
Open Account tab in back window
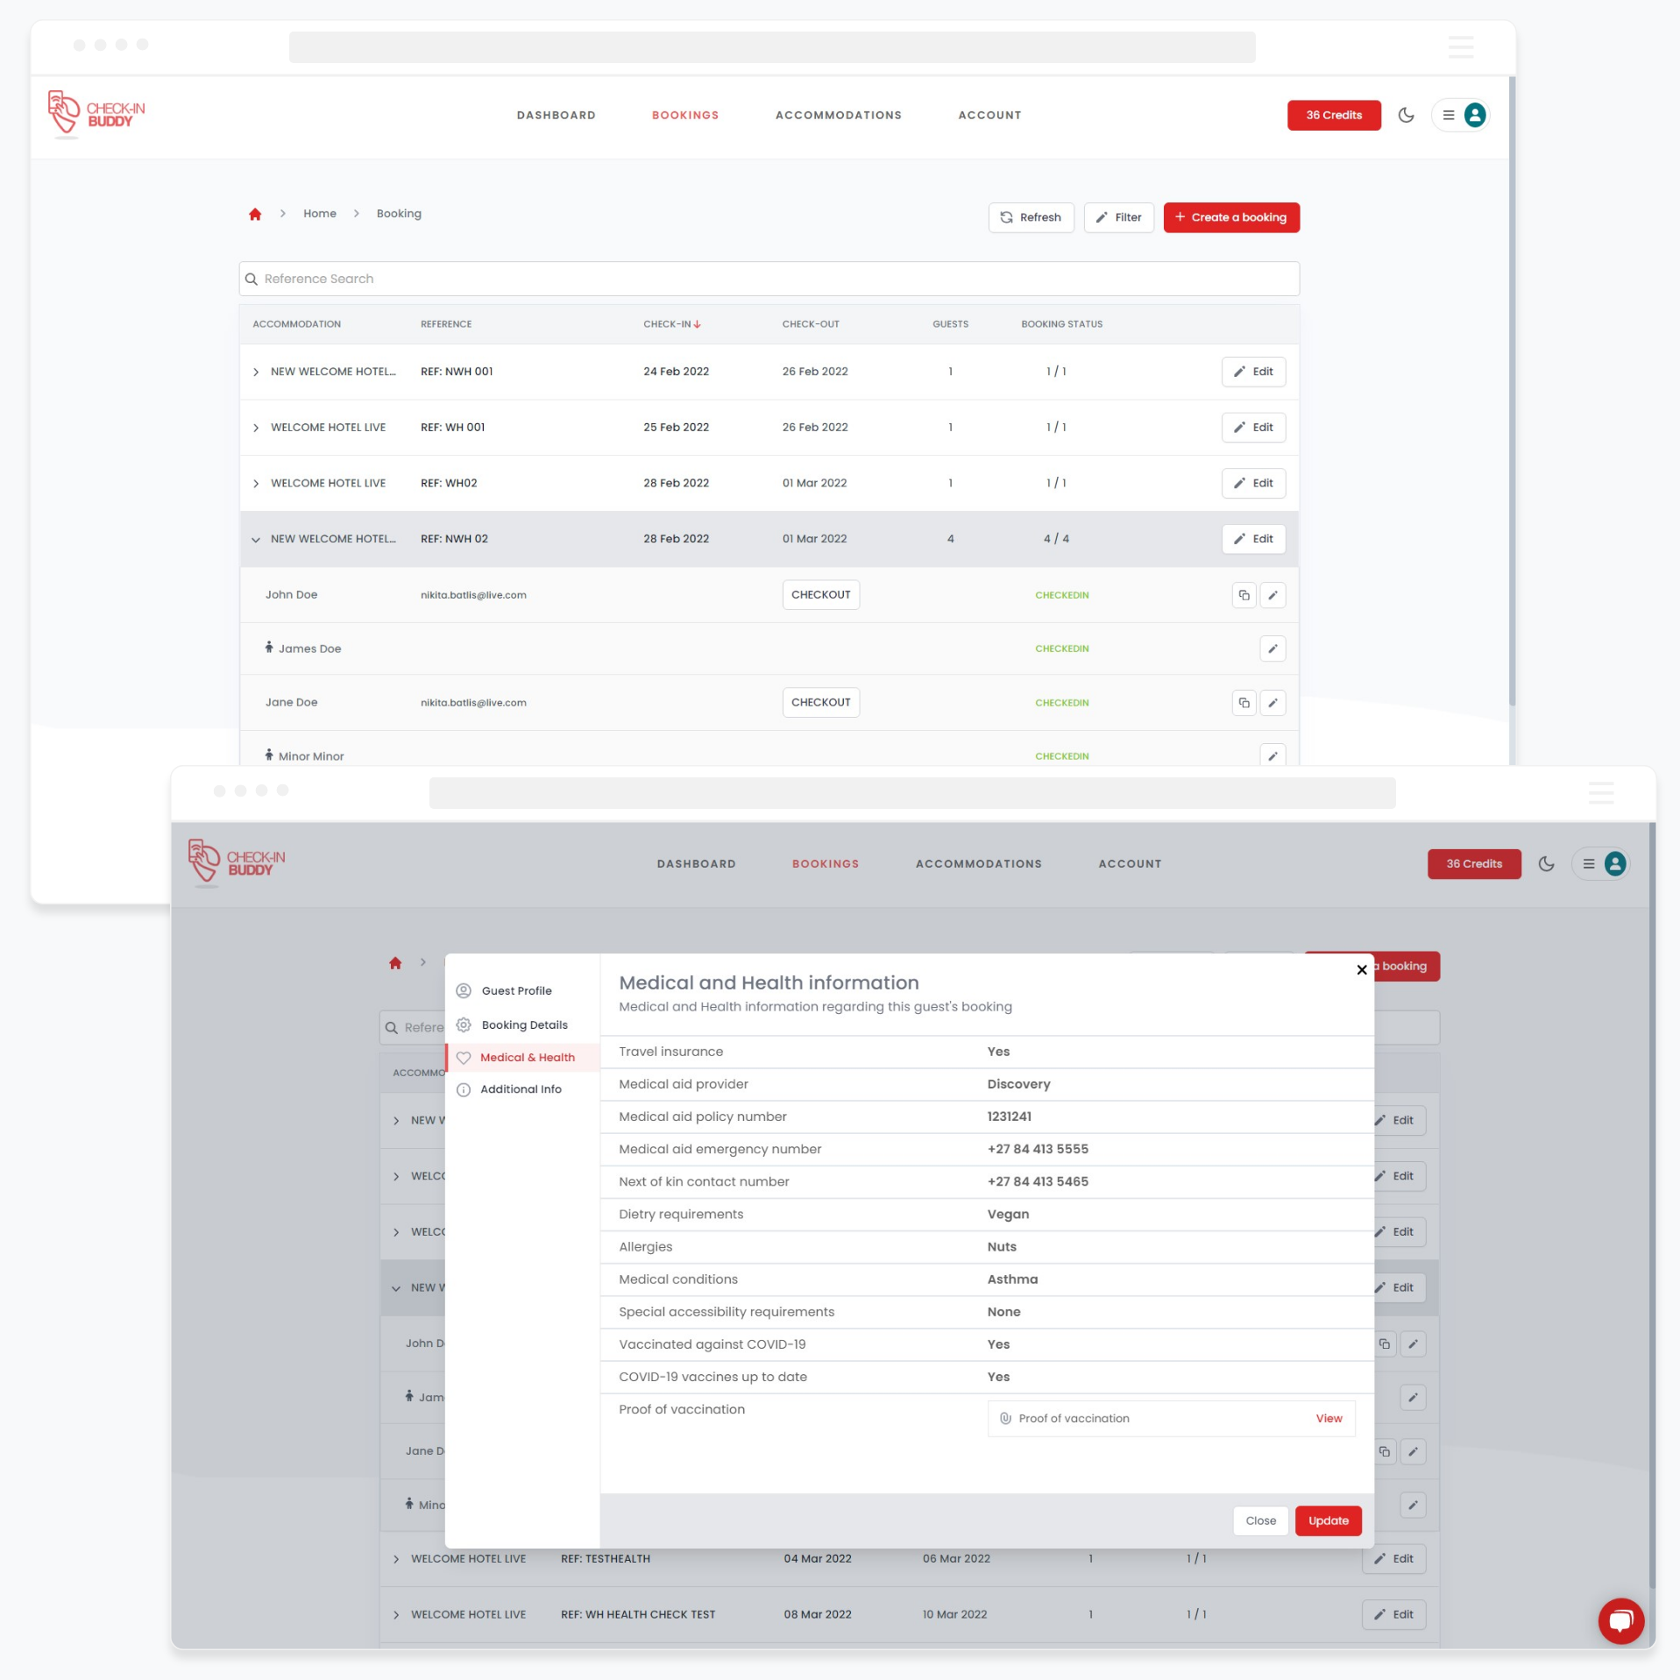click(989, 116)
